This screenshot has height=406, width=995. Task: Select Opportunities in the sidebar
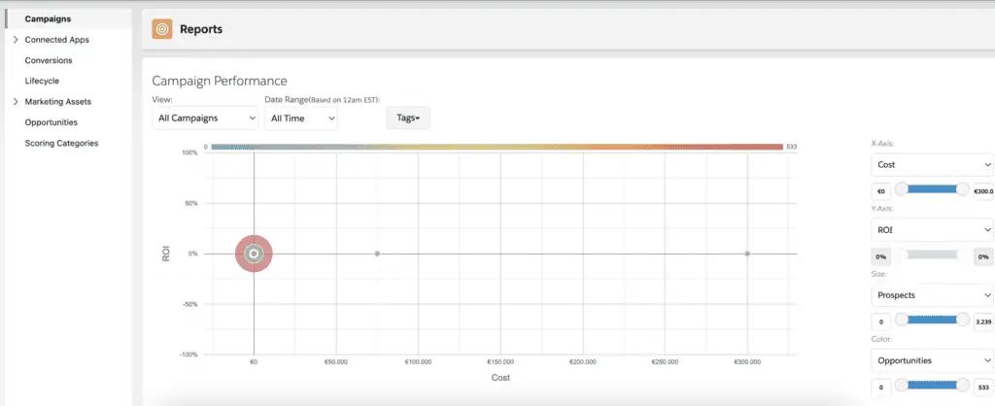click(51, 122)
